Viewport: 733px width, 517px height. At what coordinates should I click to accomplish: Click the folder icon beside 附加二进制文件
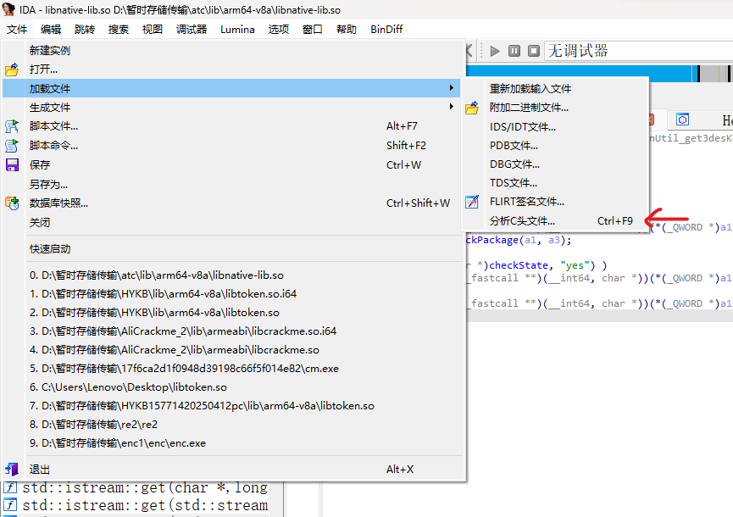click(472, 108)
